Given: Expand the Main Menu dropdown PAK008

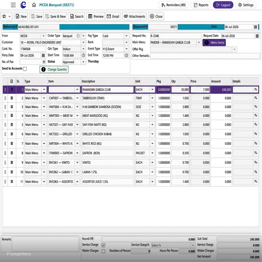Looking at the screenshot, I should point(199,42).
